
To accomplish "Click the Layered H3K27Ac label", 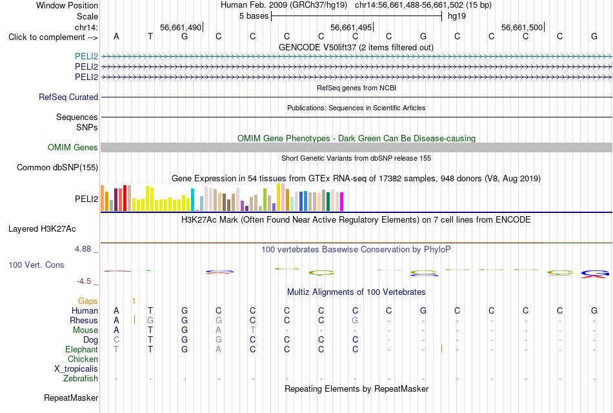I will [42, 229].
